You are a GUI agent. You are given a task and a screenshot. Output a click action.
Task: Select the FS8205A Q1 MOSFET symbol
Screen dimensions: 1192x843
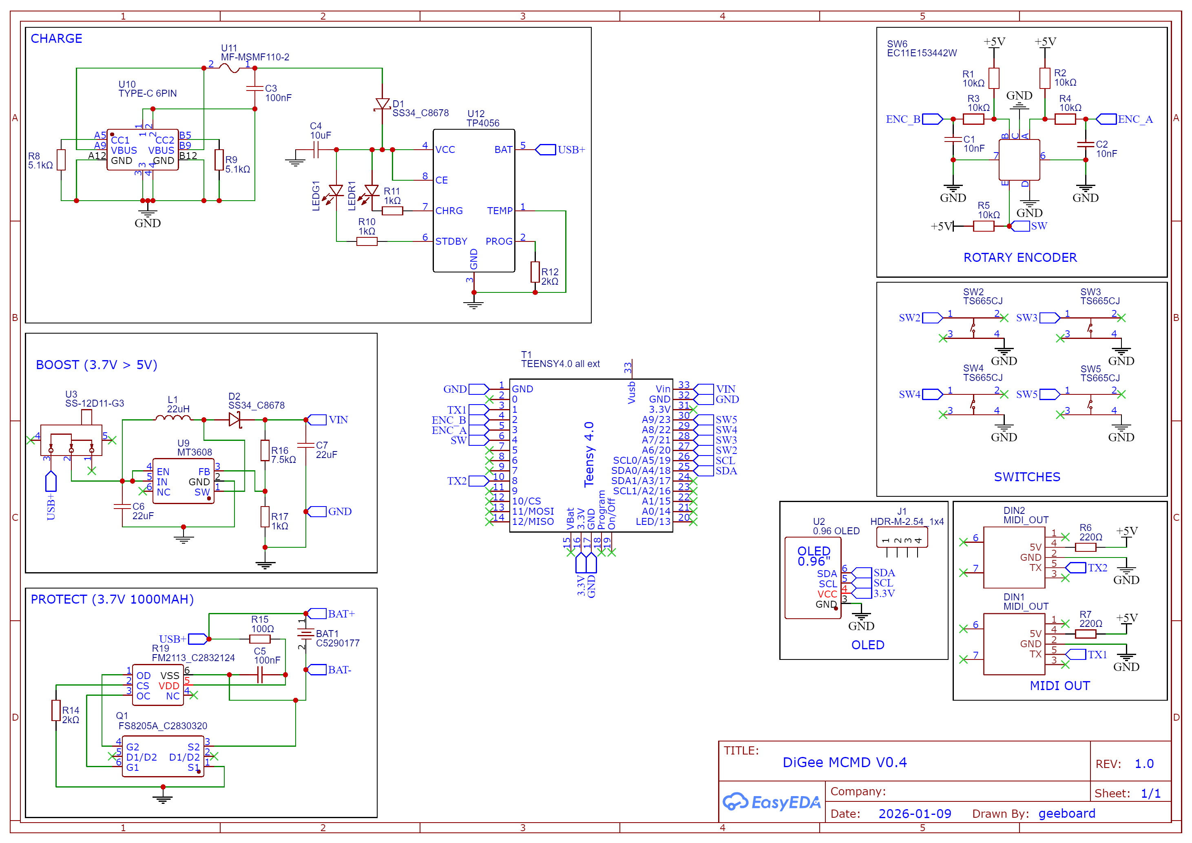coord(162,756)
